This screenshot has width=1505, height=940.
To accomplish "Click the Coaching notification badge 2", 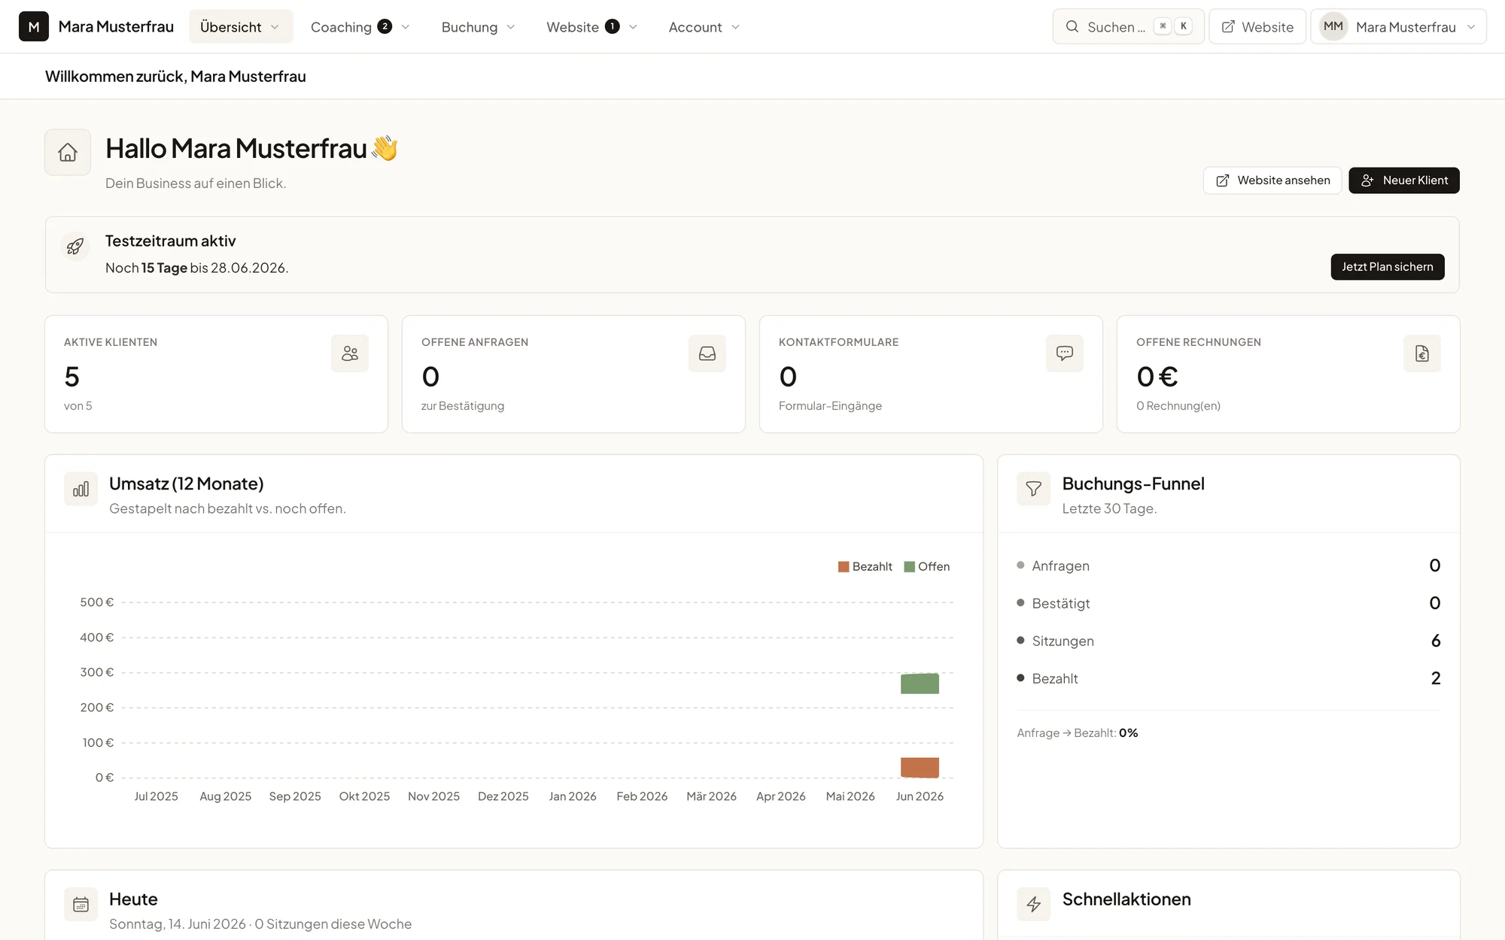I will (385, 26).
